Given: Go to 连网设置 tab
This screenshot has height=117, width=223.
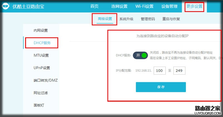Looking at the screenshot, I should [119, 6].
